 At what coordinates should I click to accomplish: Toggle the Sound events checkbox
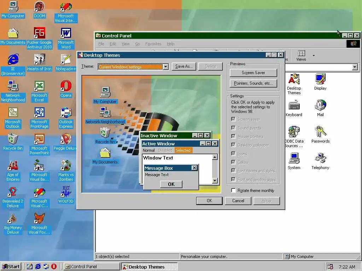[x=233, y=128]
